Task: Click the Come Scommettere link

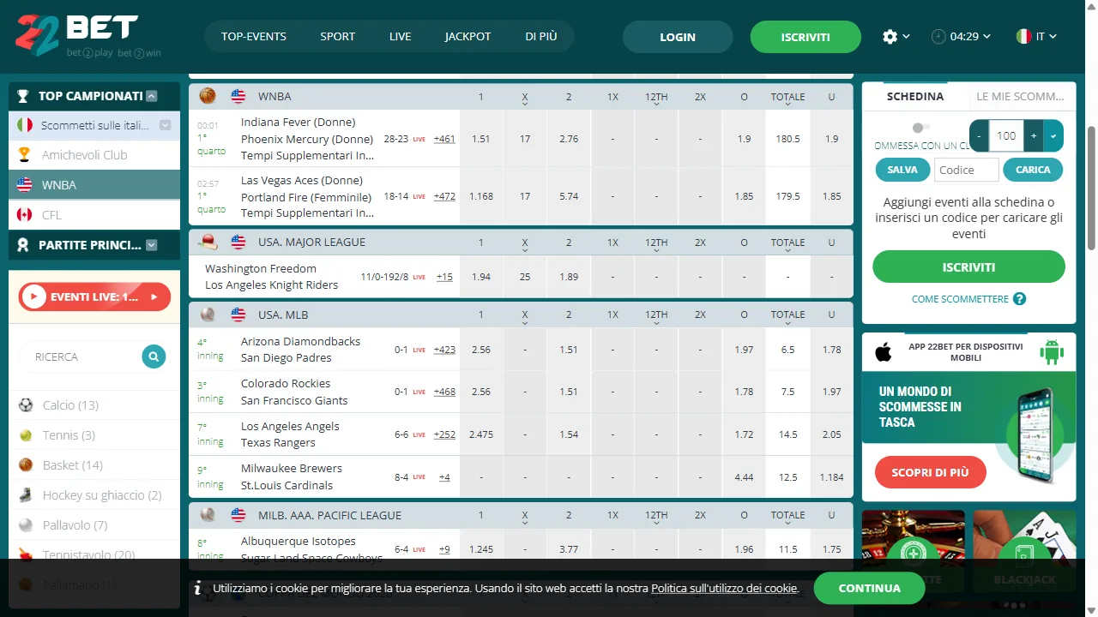Action: coord(960,299)
